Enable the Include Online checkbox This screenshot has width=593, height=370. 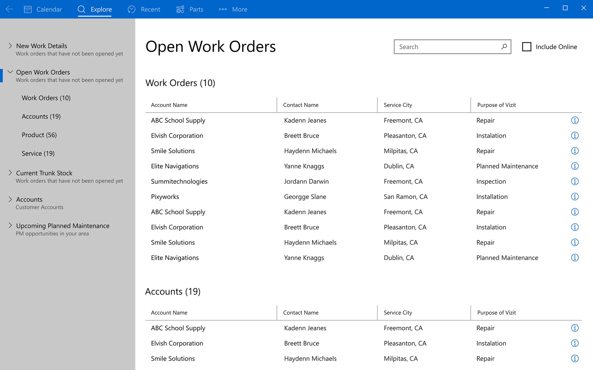tap(527, 47)
